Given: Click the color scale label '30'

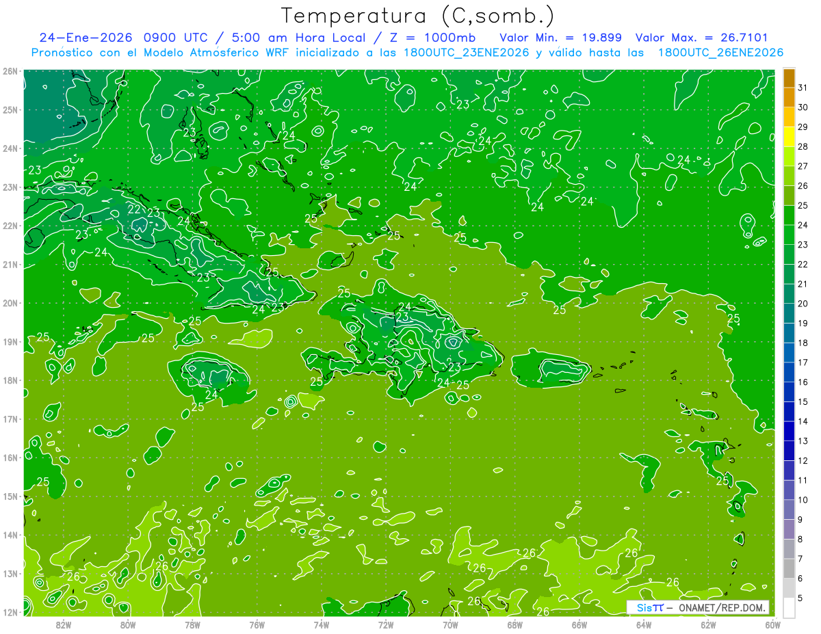Looking at the screenshot, I should coord(803,107).
